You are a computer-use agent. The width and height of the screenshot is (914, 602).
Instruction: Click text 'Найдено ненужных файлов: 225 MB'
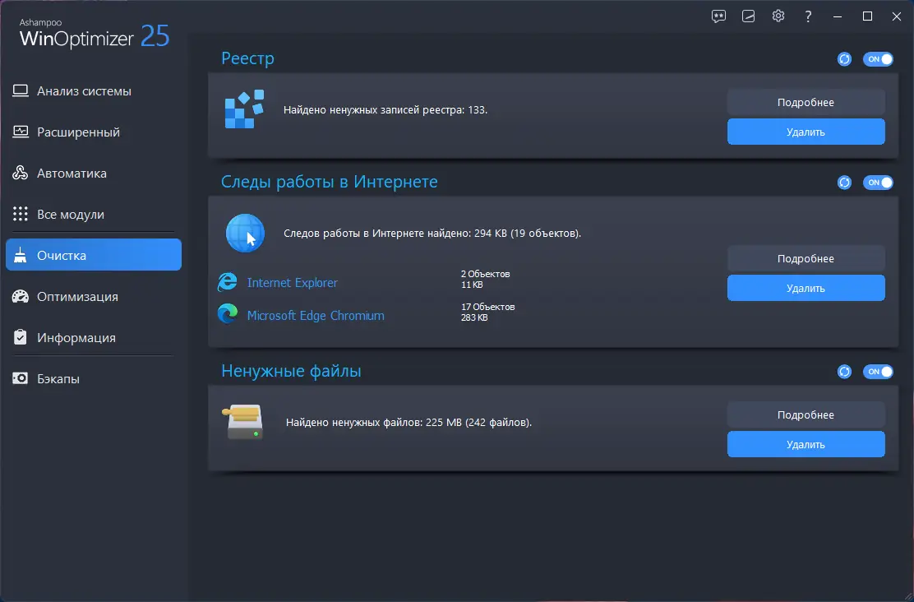click(x=374, y=423)
